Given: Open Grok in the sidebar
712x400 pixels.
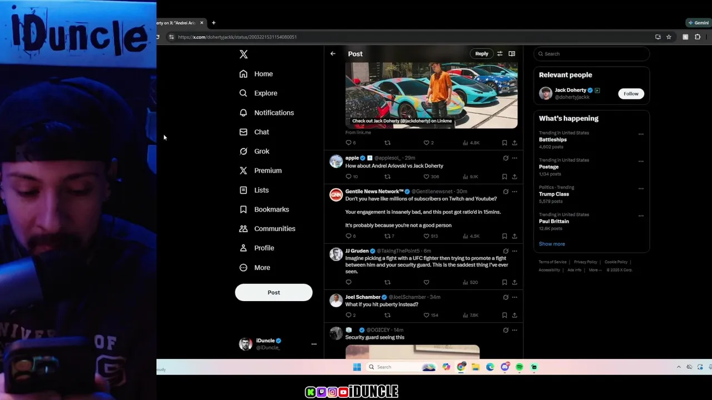Looking at the screenshot, I should [254, 151].
